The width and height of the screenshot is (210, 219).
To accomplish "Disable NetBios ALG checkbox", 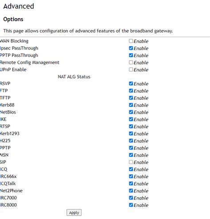I will click(x=131, y=112).
